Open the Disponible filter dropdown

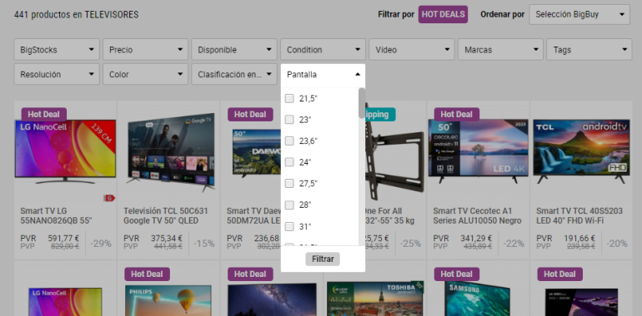point(234,50)
